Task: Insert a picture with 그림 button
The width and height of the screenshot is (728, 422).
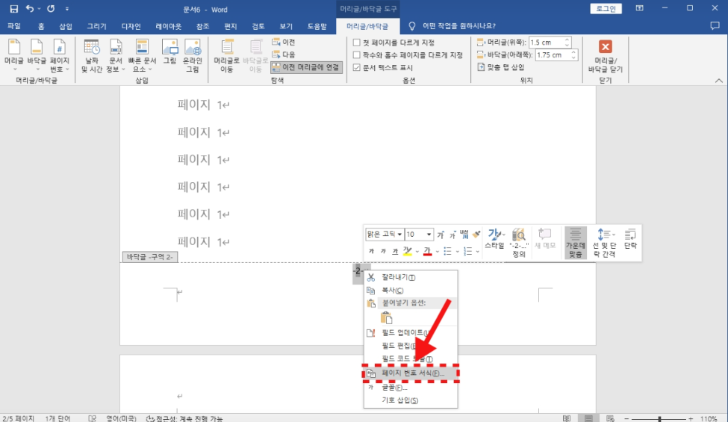Action: pos(169,52)
